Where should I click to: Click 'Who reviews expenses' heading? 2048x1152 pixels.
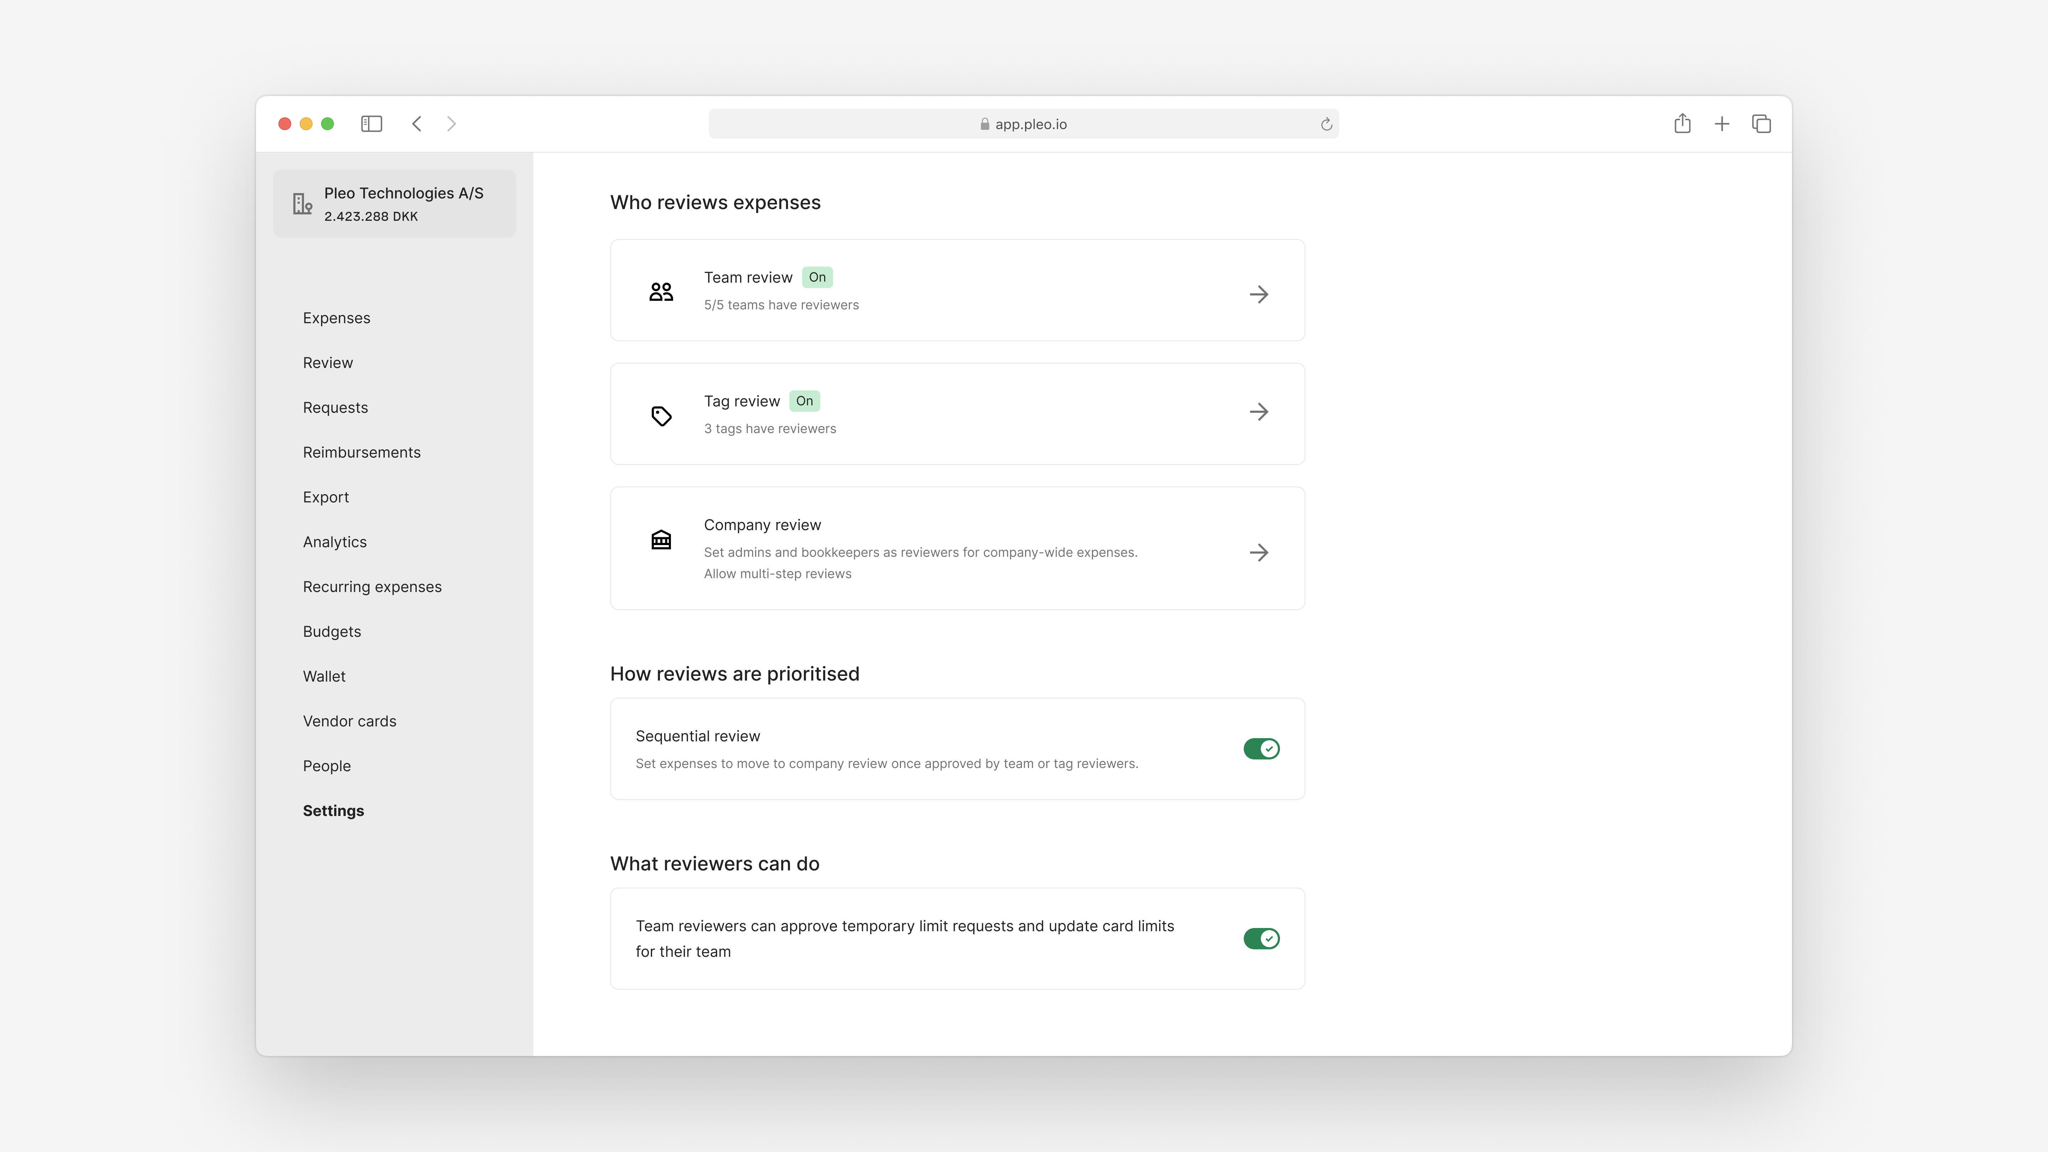(x=715, y=203)
